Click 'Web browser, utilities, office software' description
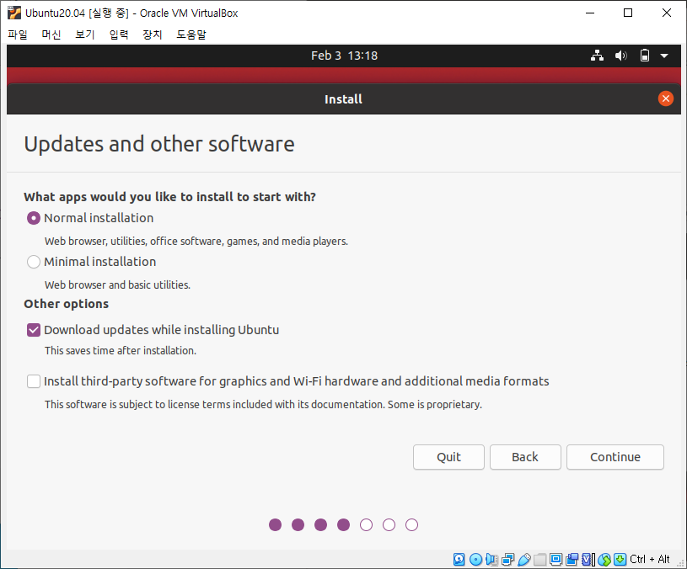This screenshot has width=687, height=569. [x=196, y=241]
